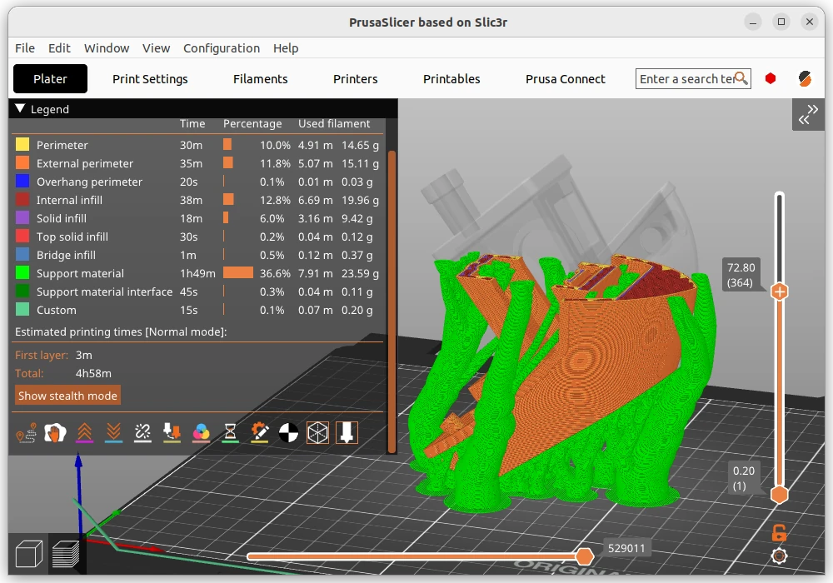Image resolution: width=833 pixels, height=583 pixels.
Task: Toggle Wipe moves visibility (hand icon)
Action: 55,433
